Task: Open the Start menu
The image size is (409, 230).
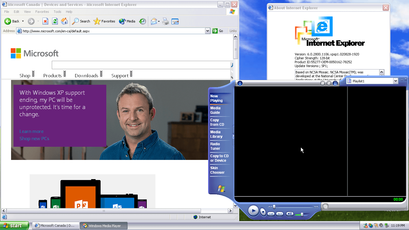Action: pos(14,226)
